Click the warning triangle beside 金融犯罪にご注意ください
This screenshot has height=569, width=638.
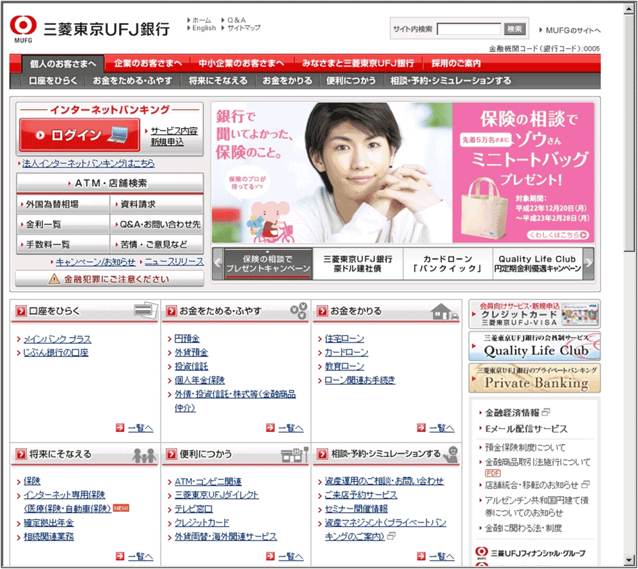(x=54, y=279)
